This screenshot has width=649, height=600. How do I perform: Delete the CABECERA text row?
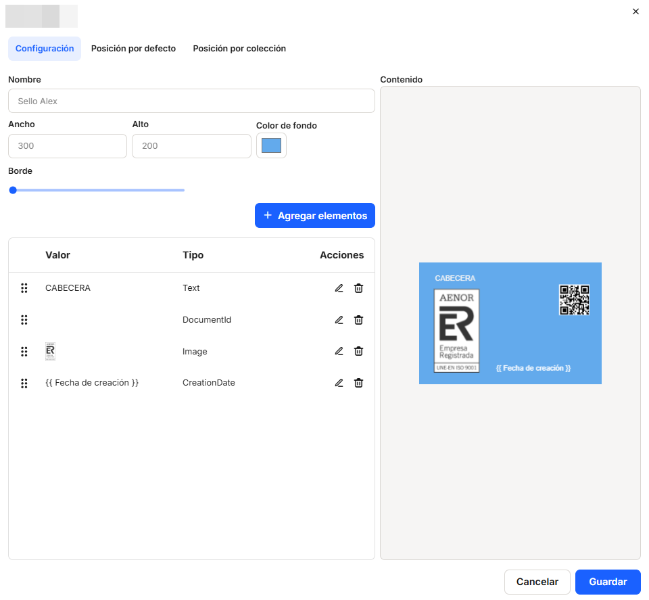[359, 288]
